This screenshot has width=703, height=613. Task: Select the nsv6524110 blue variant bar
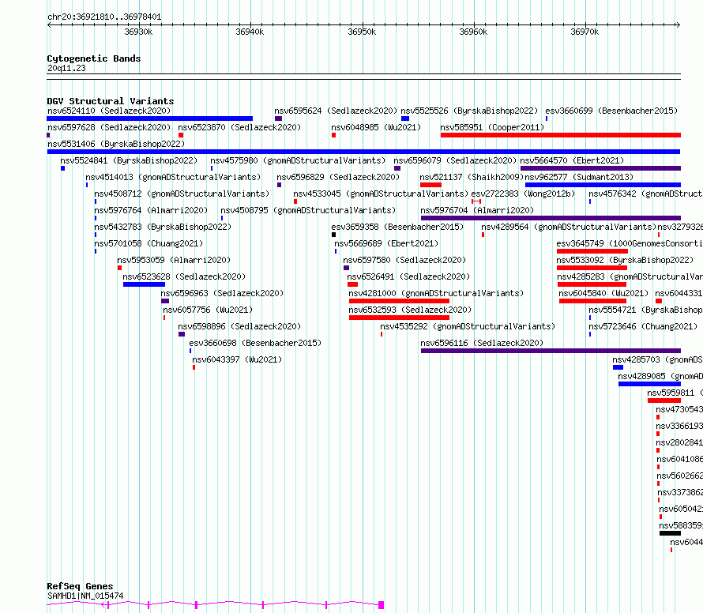[x=150, y=118]
